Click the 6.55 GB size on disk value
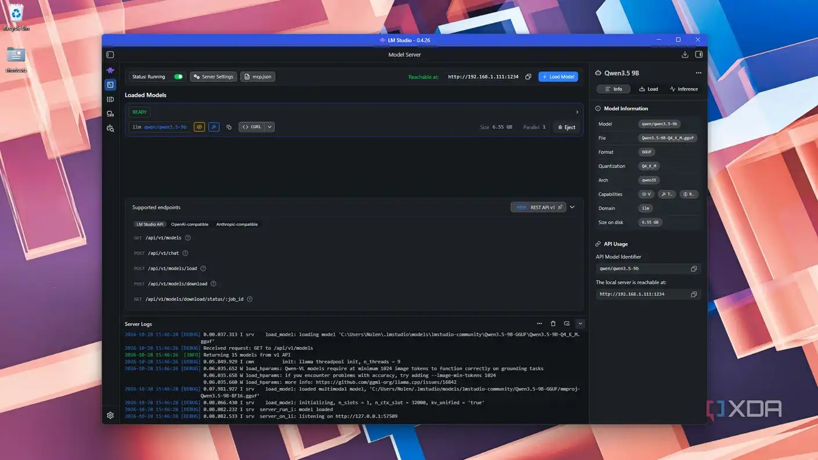 tap(650, 222)
